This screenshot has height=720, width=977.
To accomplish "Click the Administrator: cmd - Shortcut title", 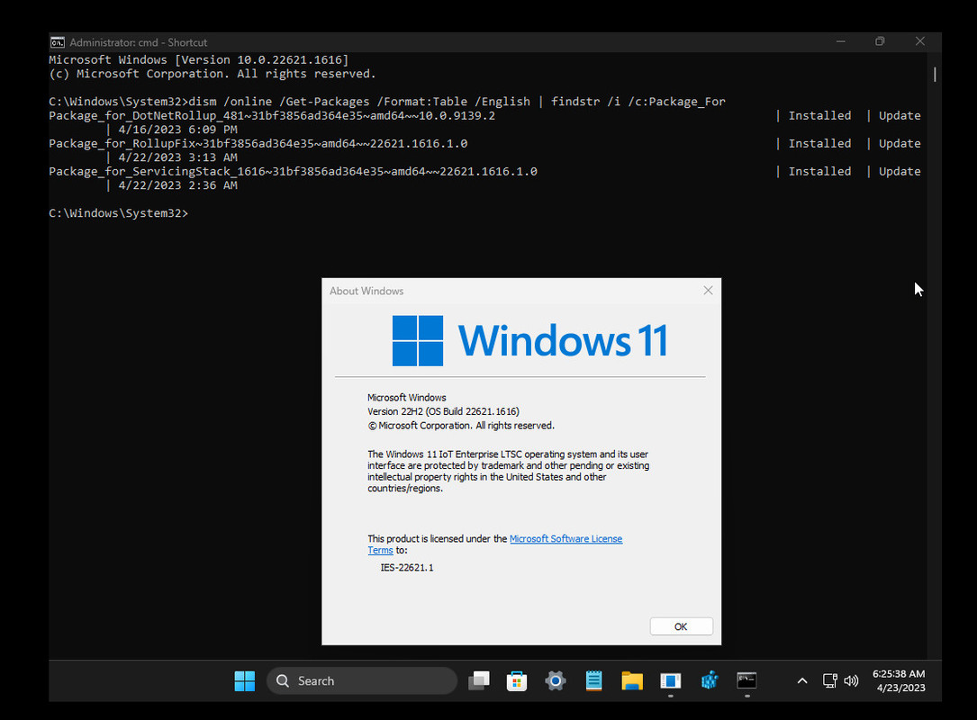I will (139, 42).
